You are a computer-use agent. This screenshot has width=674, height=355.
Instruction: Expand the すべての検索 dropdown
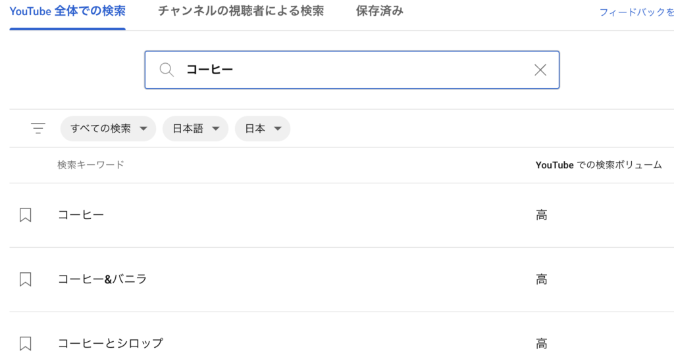pyautogui.click(x=109, y=128)
